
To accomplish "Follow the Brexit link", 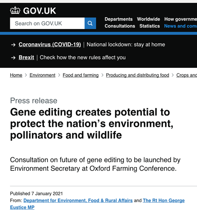I will click(26, 58).
